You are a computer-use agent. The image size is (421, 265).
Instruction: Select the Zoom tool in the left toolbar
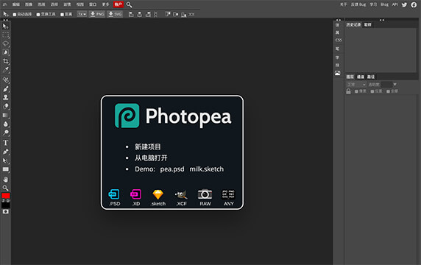(5, 188)
